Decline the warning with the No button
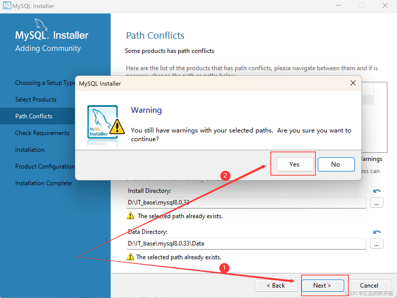This screenshot has width=397, height=298. [336, 164]
